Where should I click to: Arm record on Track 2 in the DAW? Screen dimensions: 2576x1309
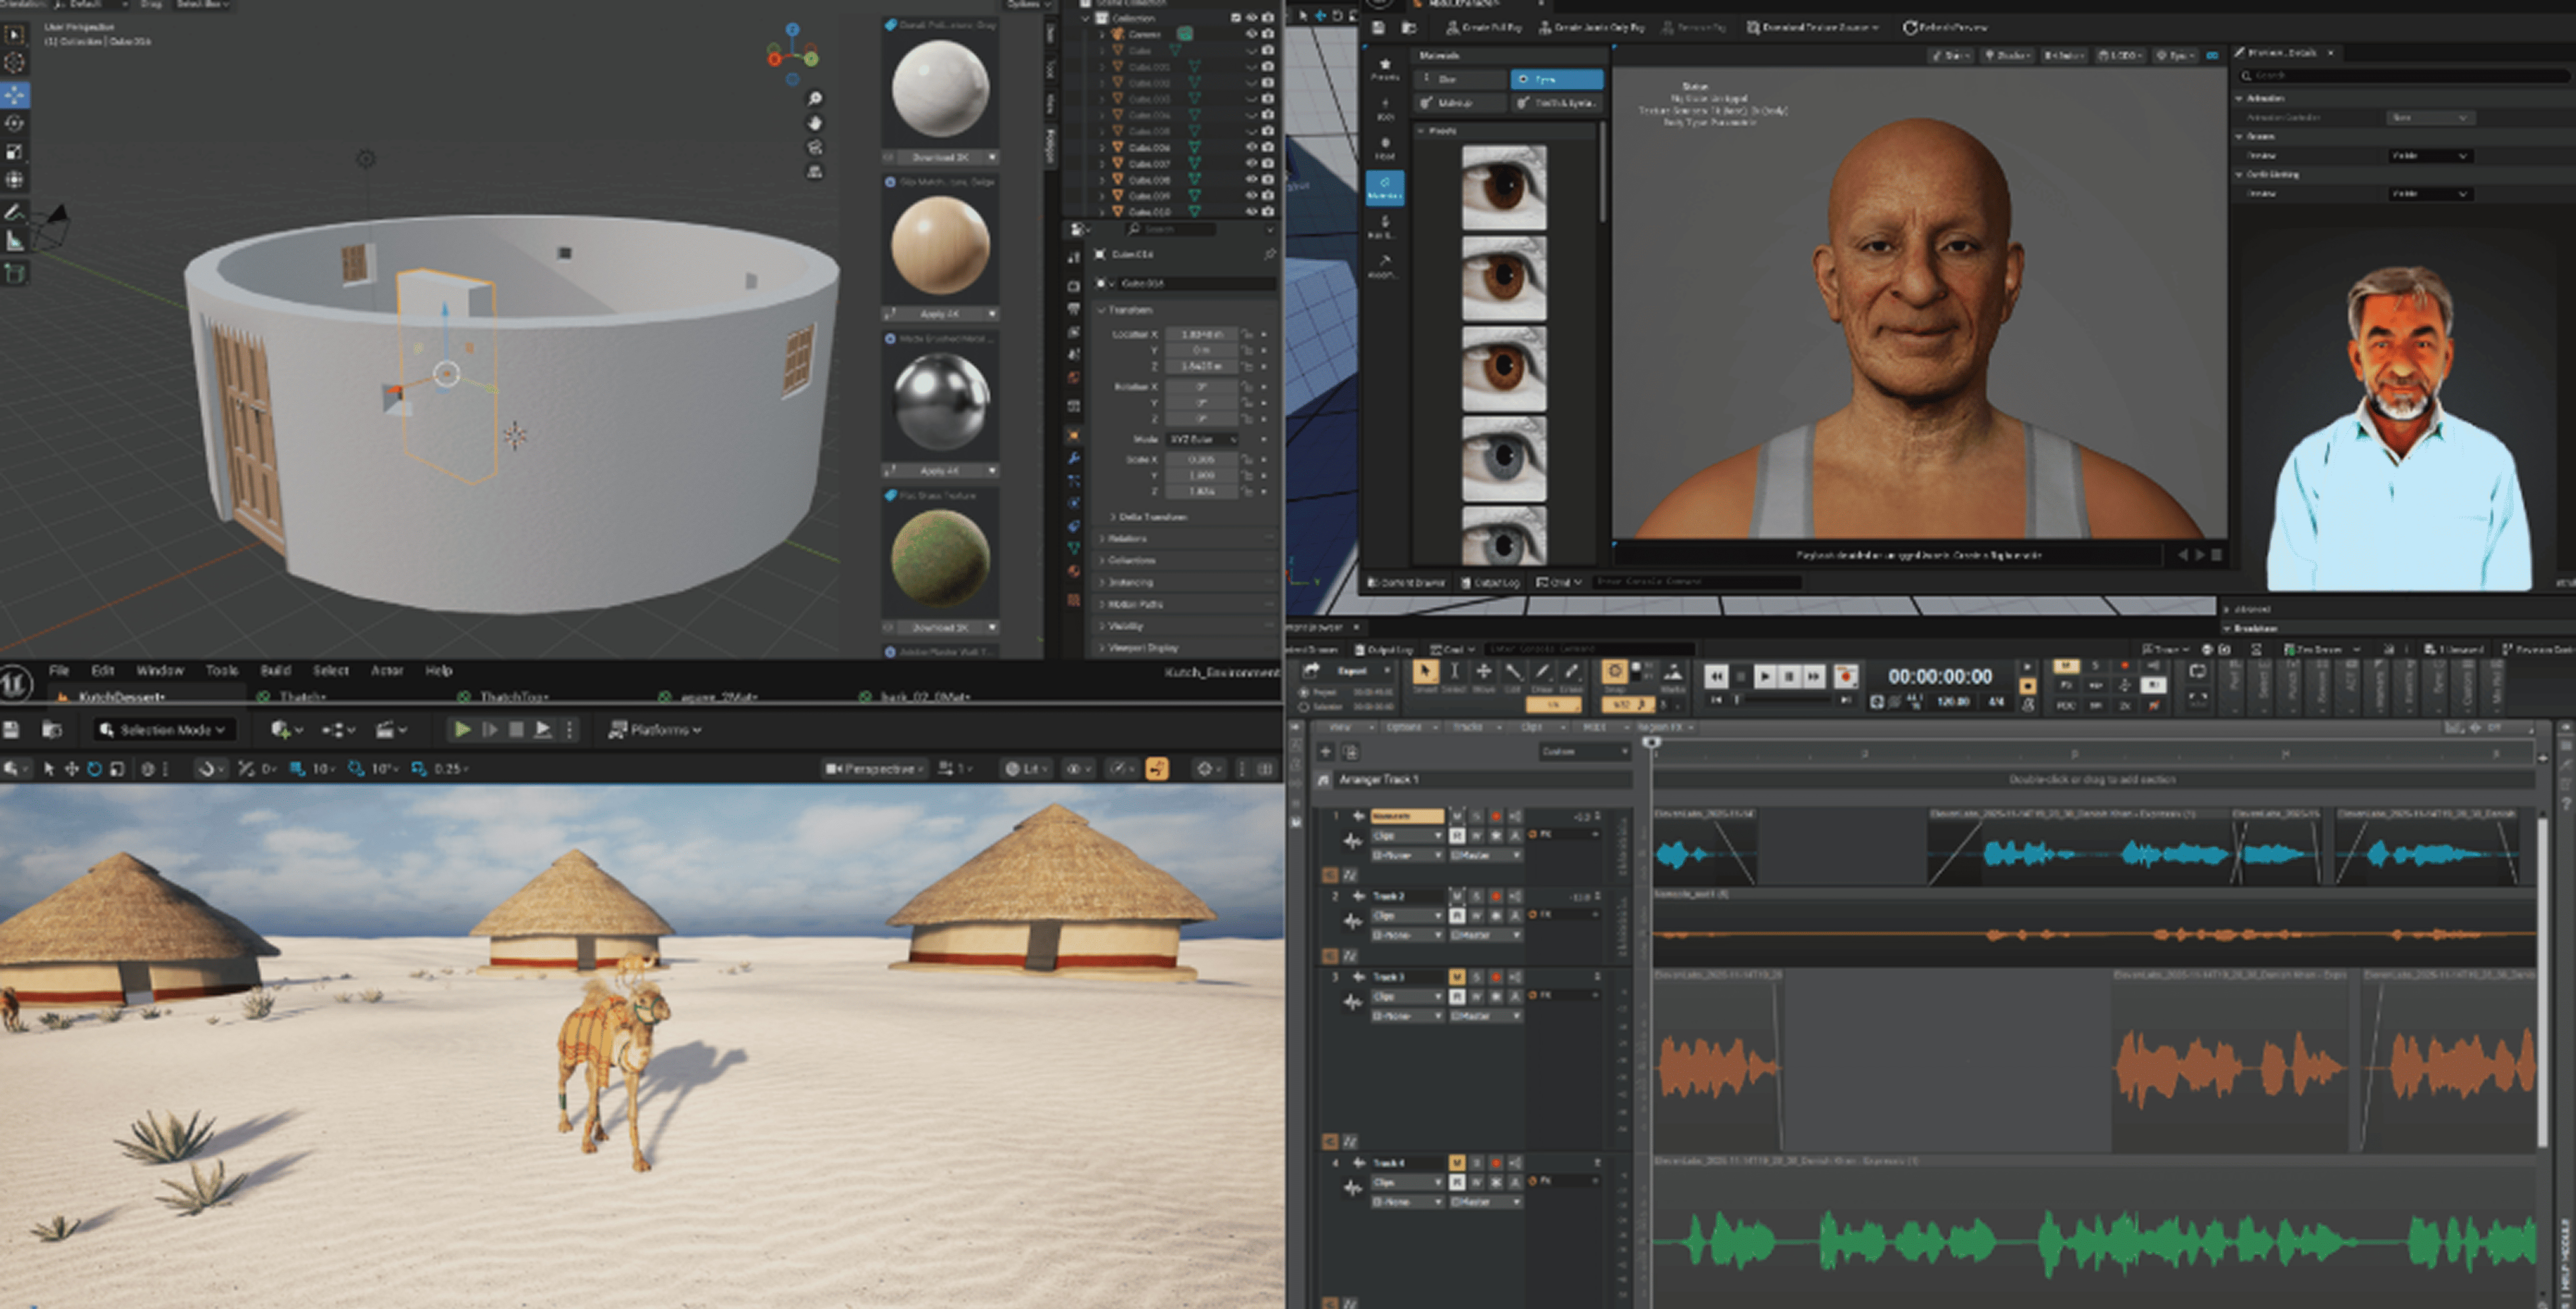point(1496,896)
